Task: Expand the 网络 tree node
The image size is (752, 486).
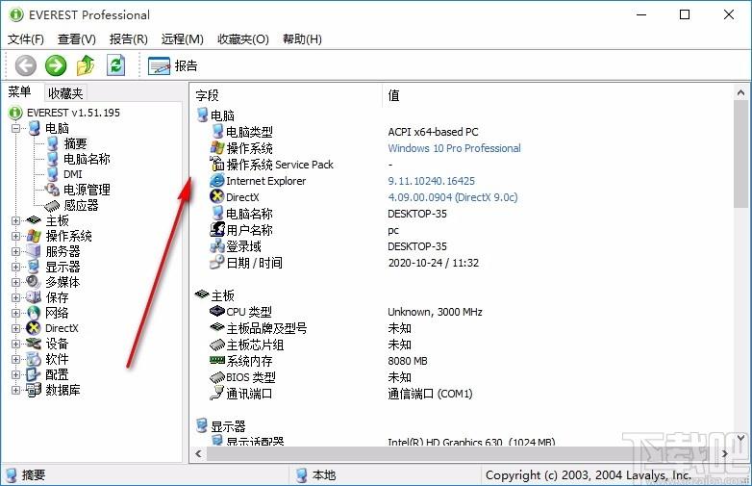Action: (15, 313)
